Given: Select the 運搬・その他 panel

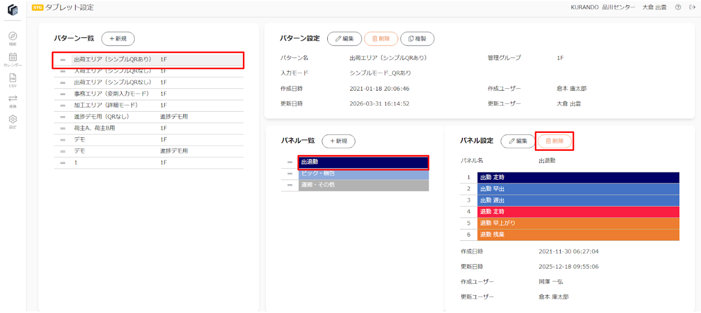Looking at the screenshot, I should click(x=364, y=185).
